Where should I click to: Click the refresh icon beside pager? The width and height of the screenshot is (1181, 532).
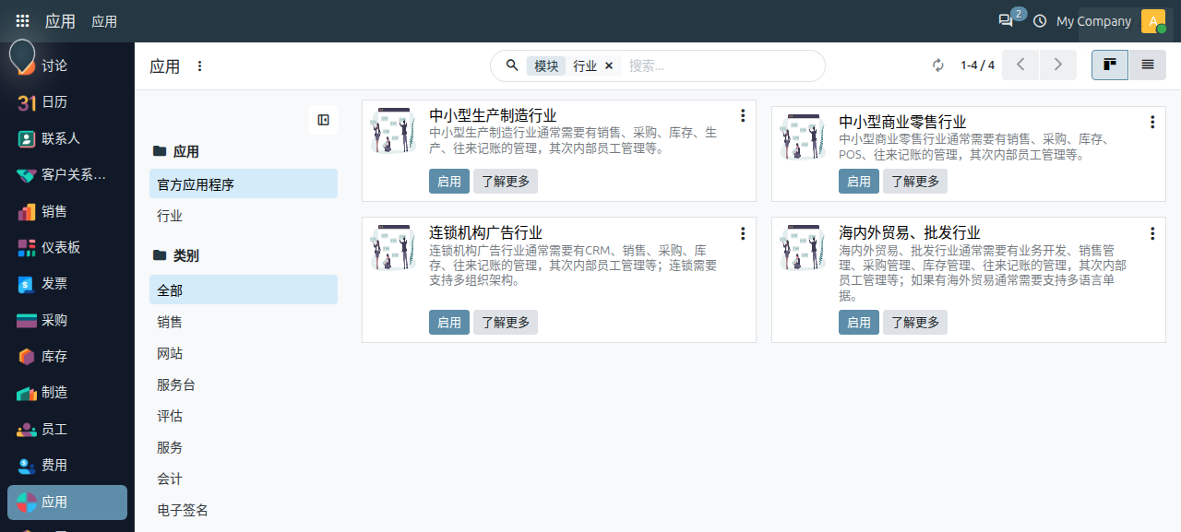(x=938, y=65)
